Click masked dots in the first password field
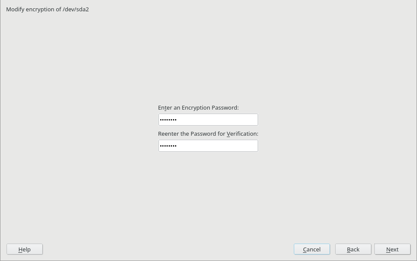Screen dimensions: 417x261 click(x=168, y=120)
